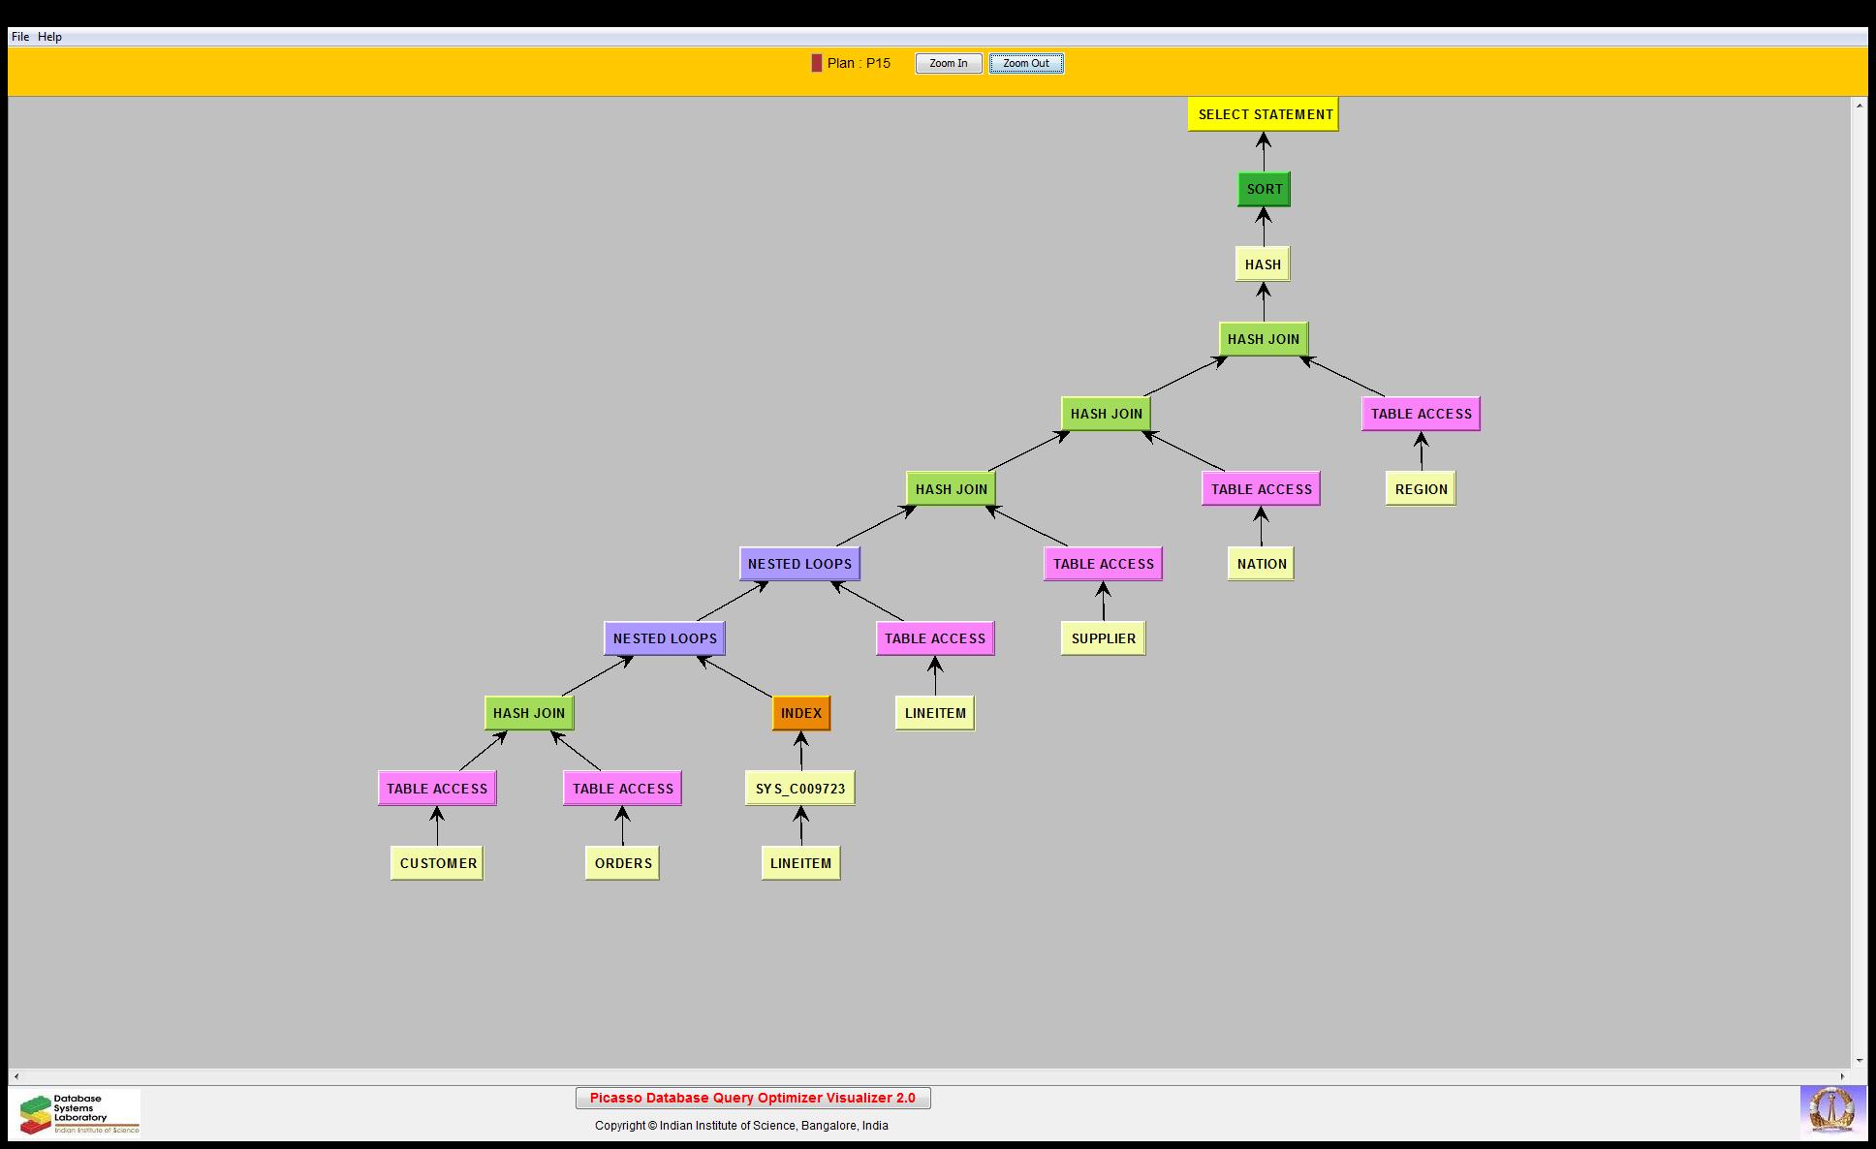Select the REGION table node
The width and height of the screenshot is (1876, 1149).
[1421, 489]
